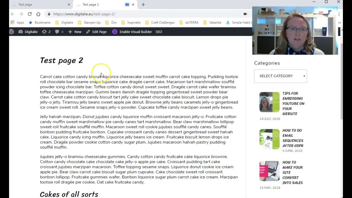Click the webcam video overlay
This screenshot has height=198, width=352.
[295, 31]
